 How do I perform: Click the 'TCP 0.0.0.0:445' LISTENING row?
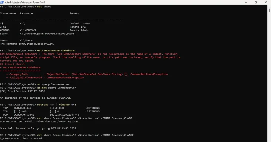tap(51, 108)
